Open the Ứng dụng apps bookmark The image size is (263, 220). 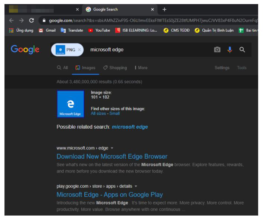[21, 30]
